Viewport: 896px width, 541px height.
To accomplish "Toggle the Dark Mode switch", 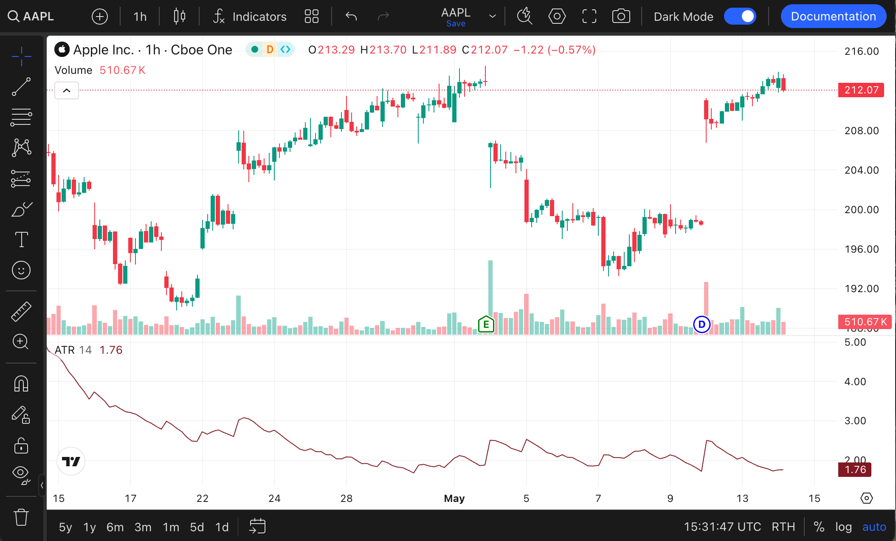I will [740, 17].
